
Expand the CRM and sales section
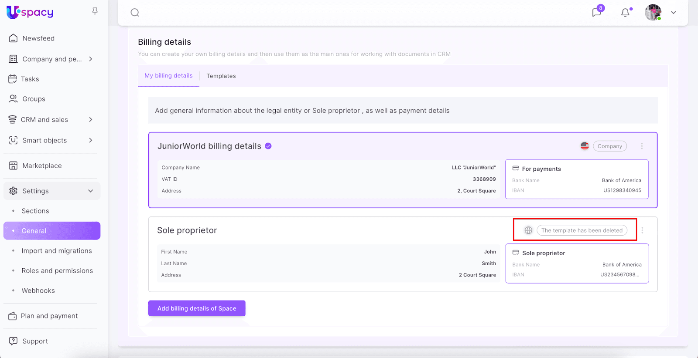point(90,119)
